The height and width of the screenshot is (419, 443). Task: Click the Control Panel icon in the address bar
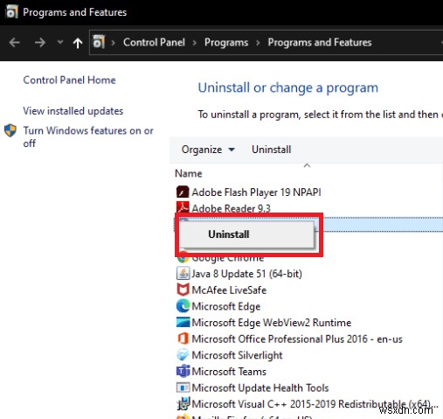(x=99, y=42)
